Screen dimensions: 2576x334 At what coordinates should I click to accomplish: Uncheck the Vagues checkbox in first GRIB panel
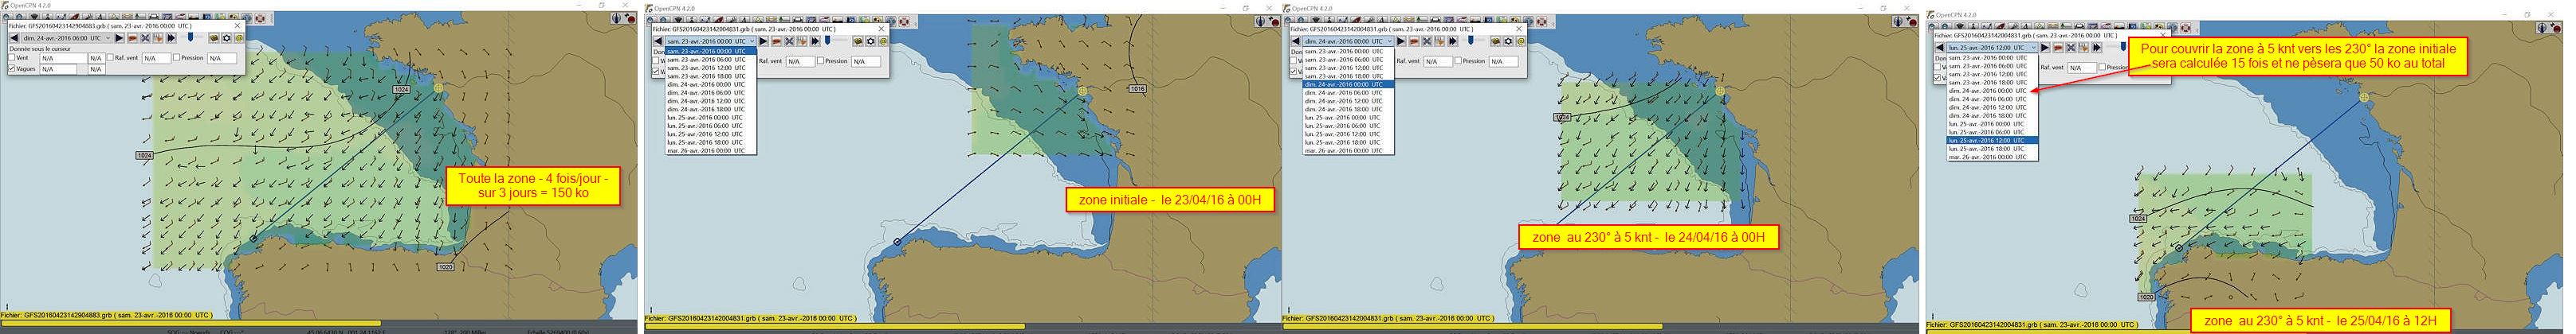click(x=12, y=69)
